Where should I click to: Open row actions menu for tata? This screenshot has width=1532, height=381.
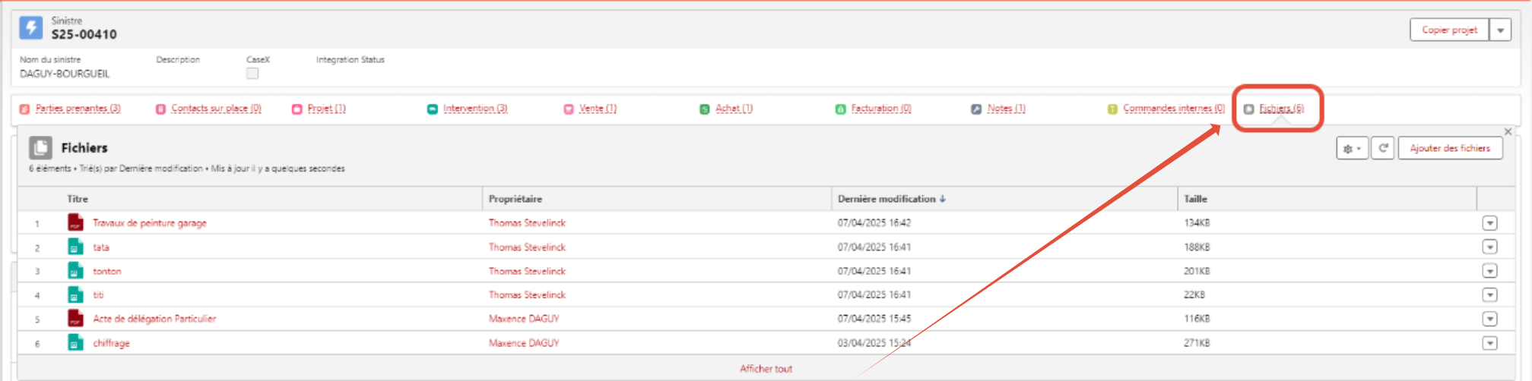click(1490, 247)
